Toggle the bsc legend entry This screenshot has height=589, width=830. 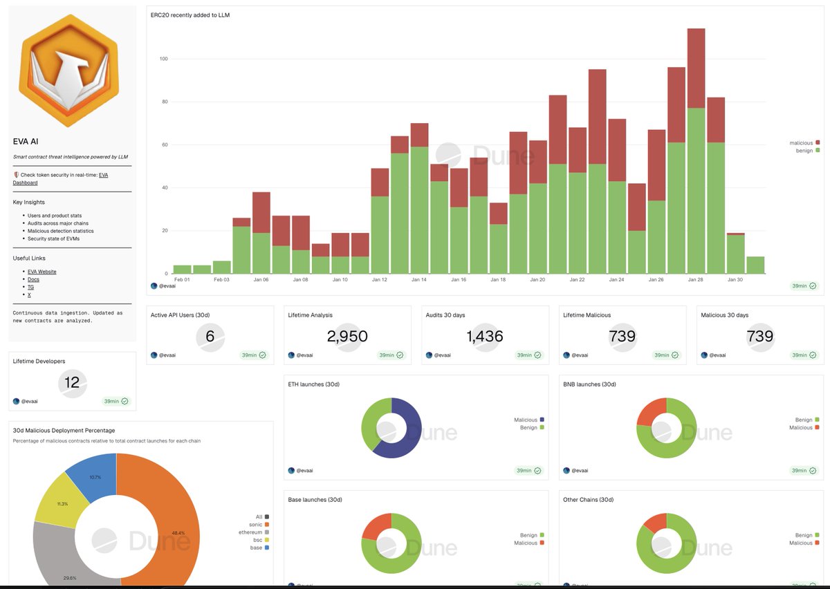point(261,540)
